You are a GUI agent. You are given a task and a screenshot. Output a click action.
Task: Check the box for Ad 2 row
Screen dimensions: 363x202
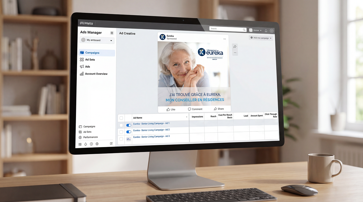coord(121,132)
